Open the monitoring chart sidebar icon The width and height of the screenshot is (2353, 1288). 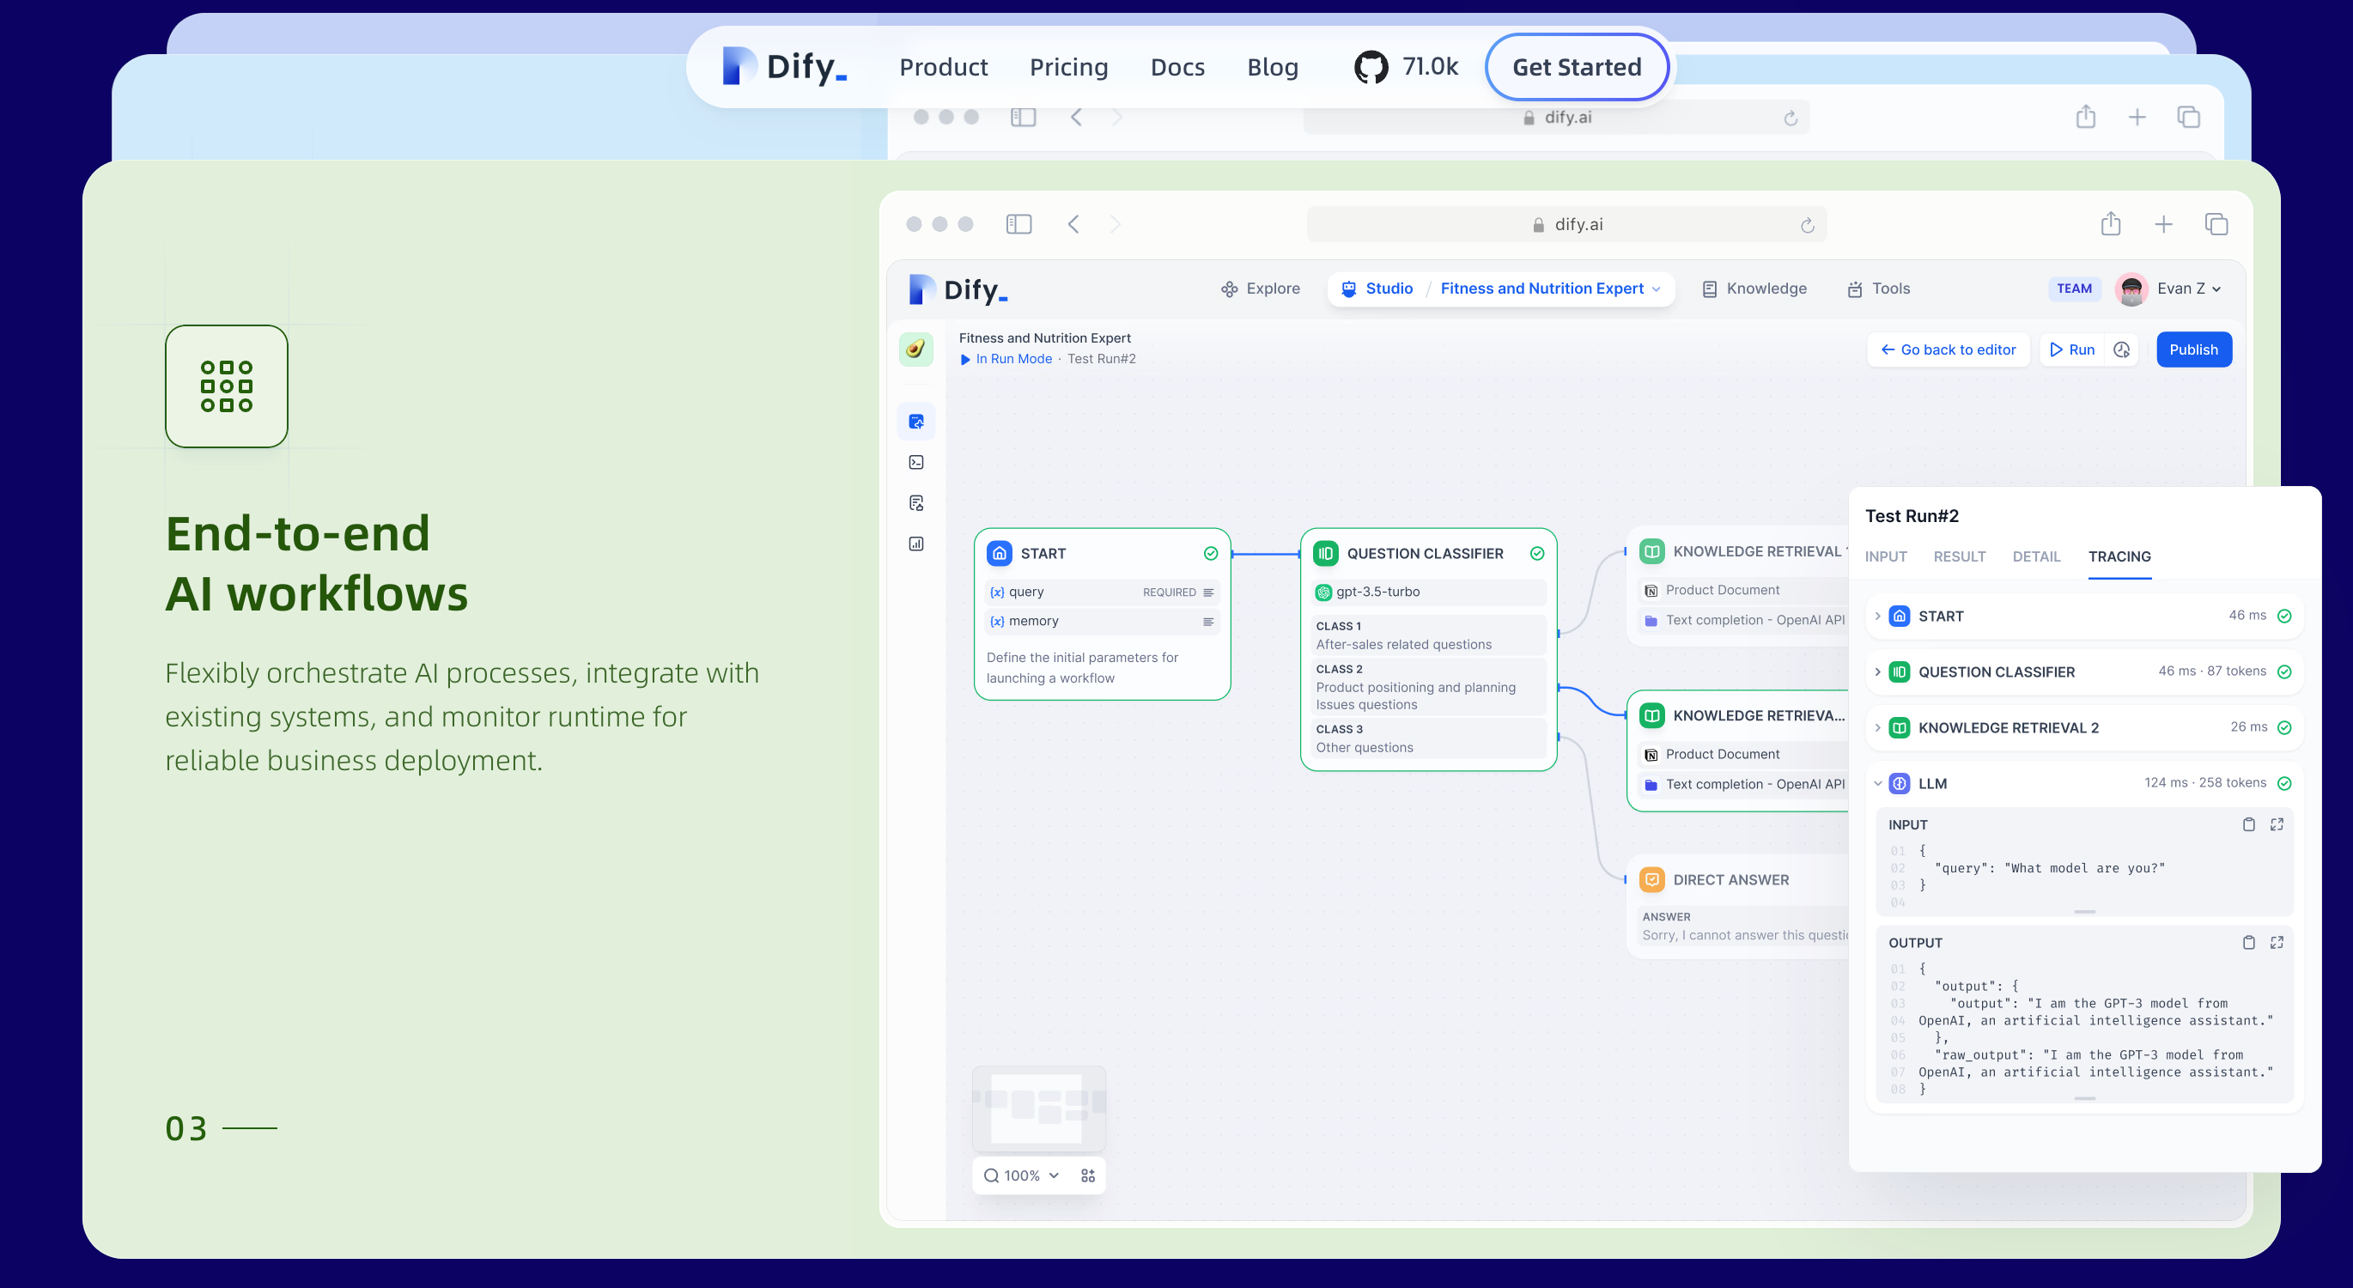tap(916, 544)
